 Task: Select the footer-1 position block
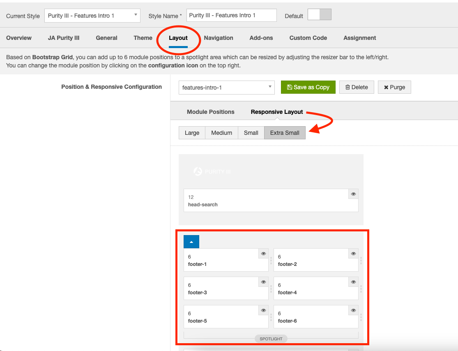point(226,260)
